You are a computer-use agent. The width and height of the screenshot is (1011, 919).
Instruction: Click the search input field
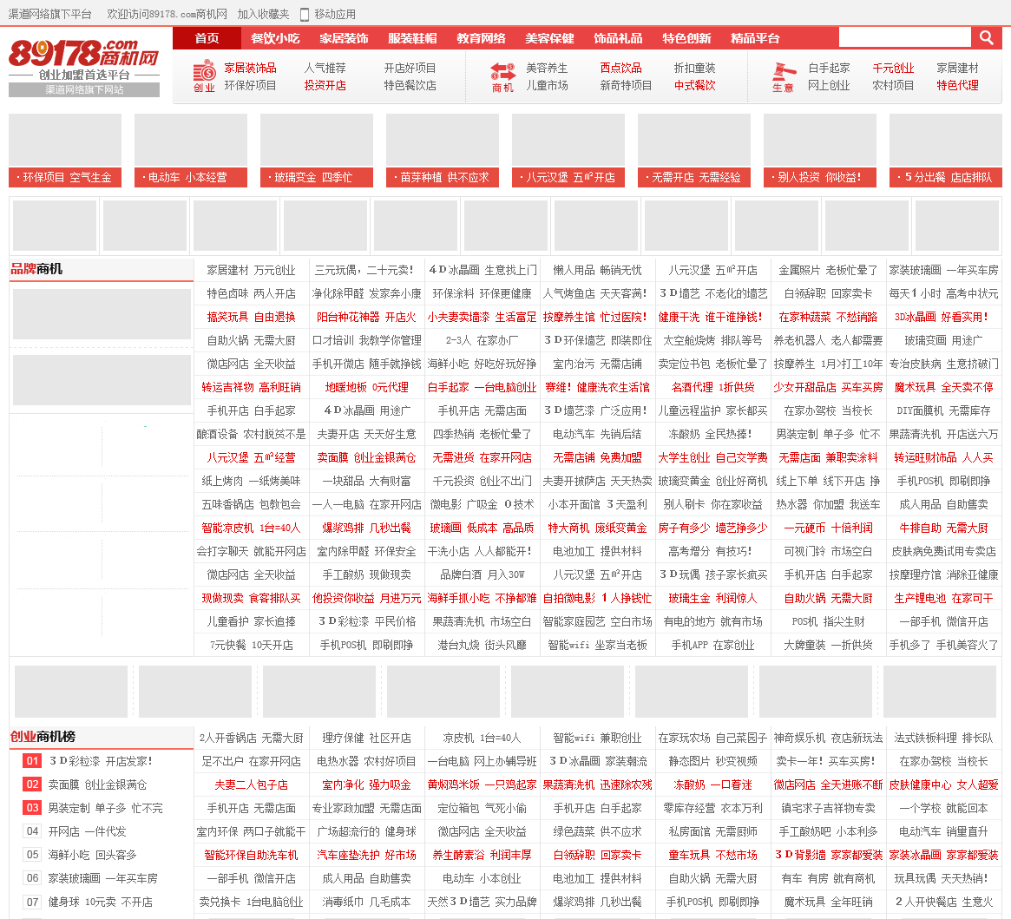(904, 37)
